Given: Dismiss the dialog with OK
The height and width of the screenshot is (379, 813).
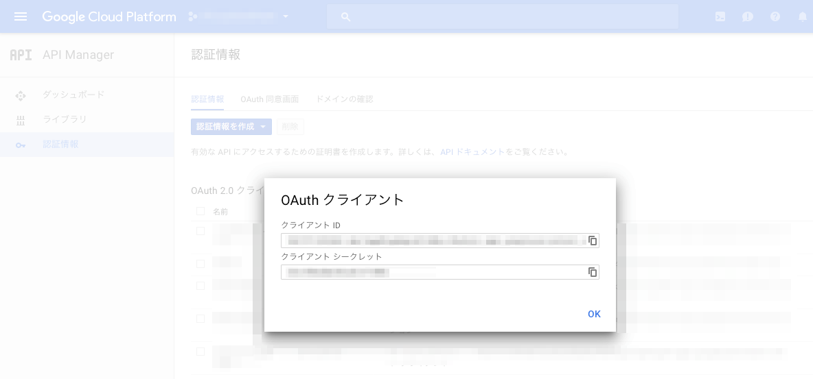Looking at the screenshot, I should click(x=594, y=314).
